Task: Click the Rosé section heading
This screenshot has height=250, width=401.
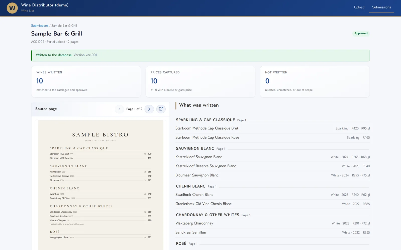Action: (x=181, y=243)
